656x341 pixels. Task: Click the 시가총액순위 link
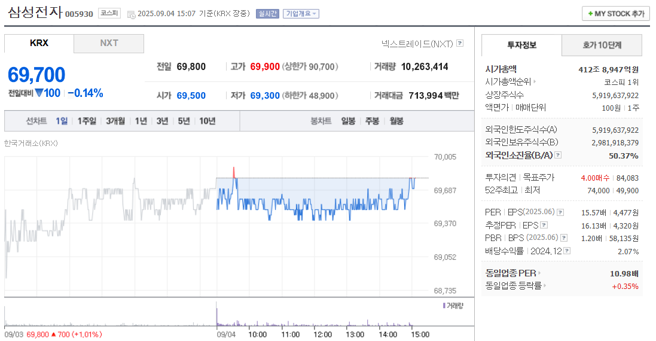508,82
